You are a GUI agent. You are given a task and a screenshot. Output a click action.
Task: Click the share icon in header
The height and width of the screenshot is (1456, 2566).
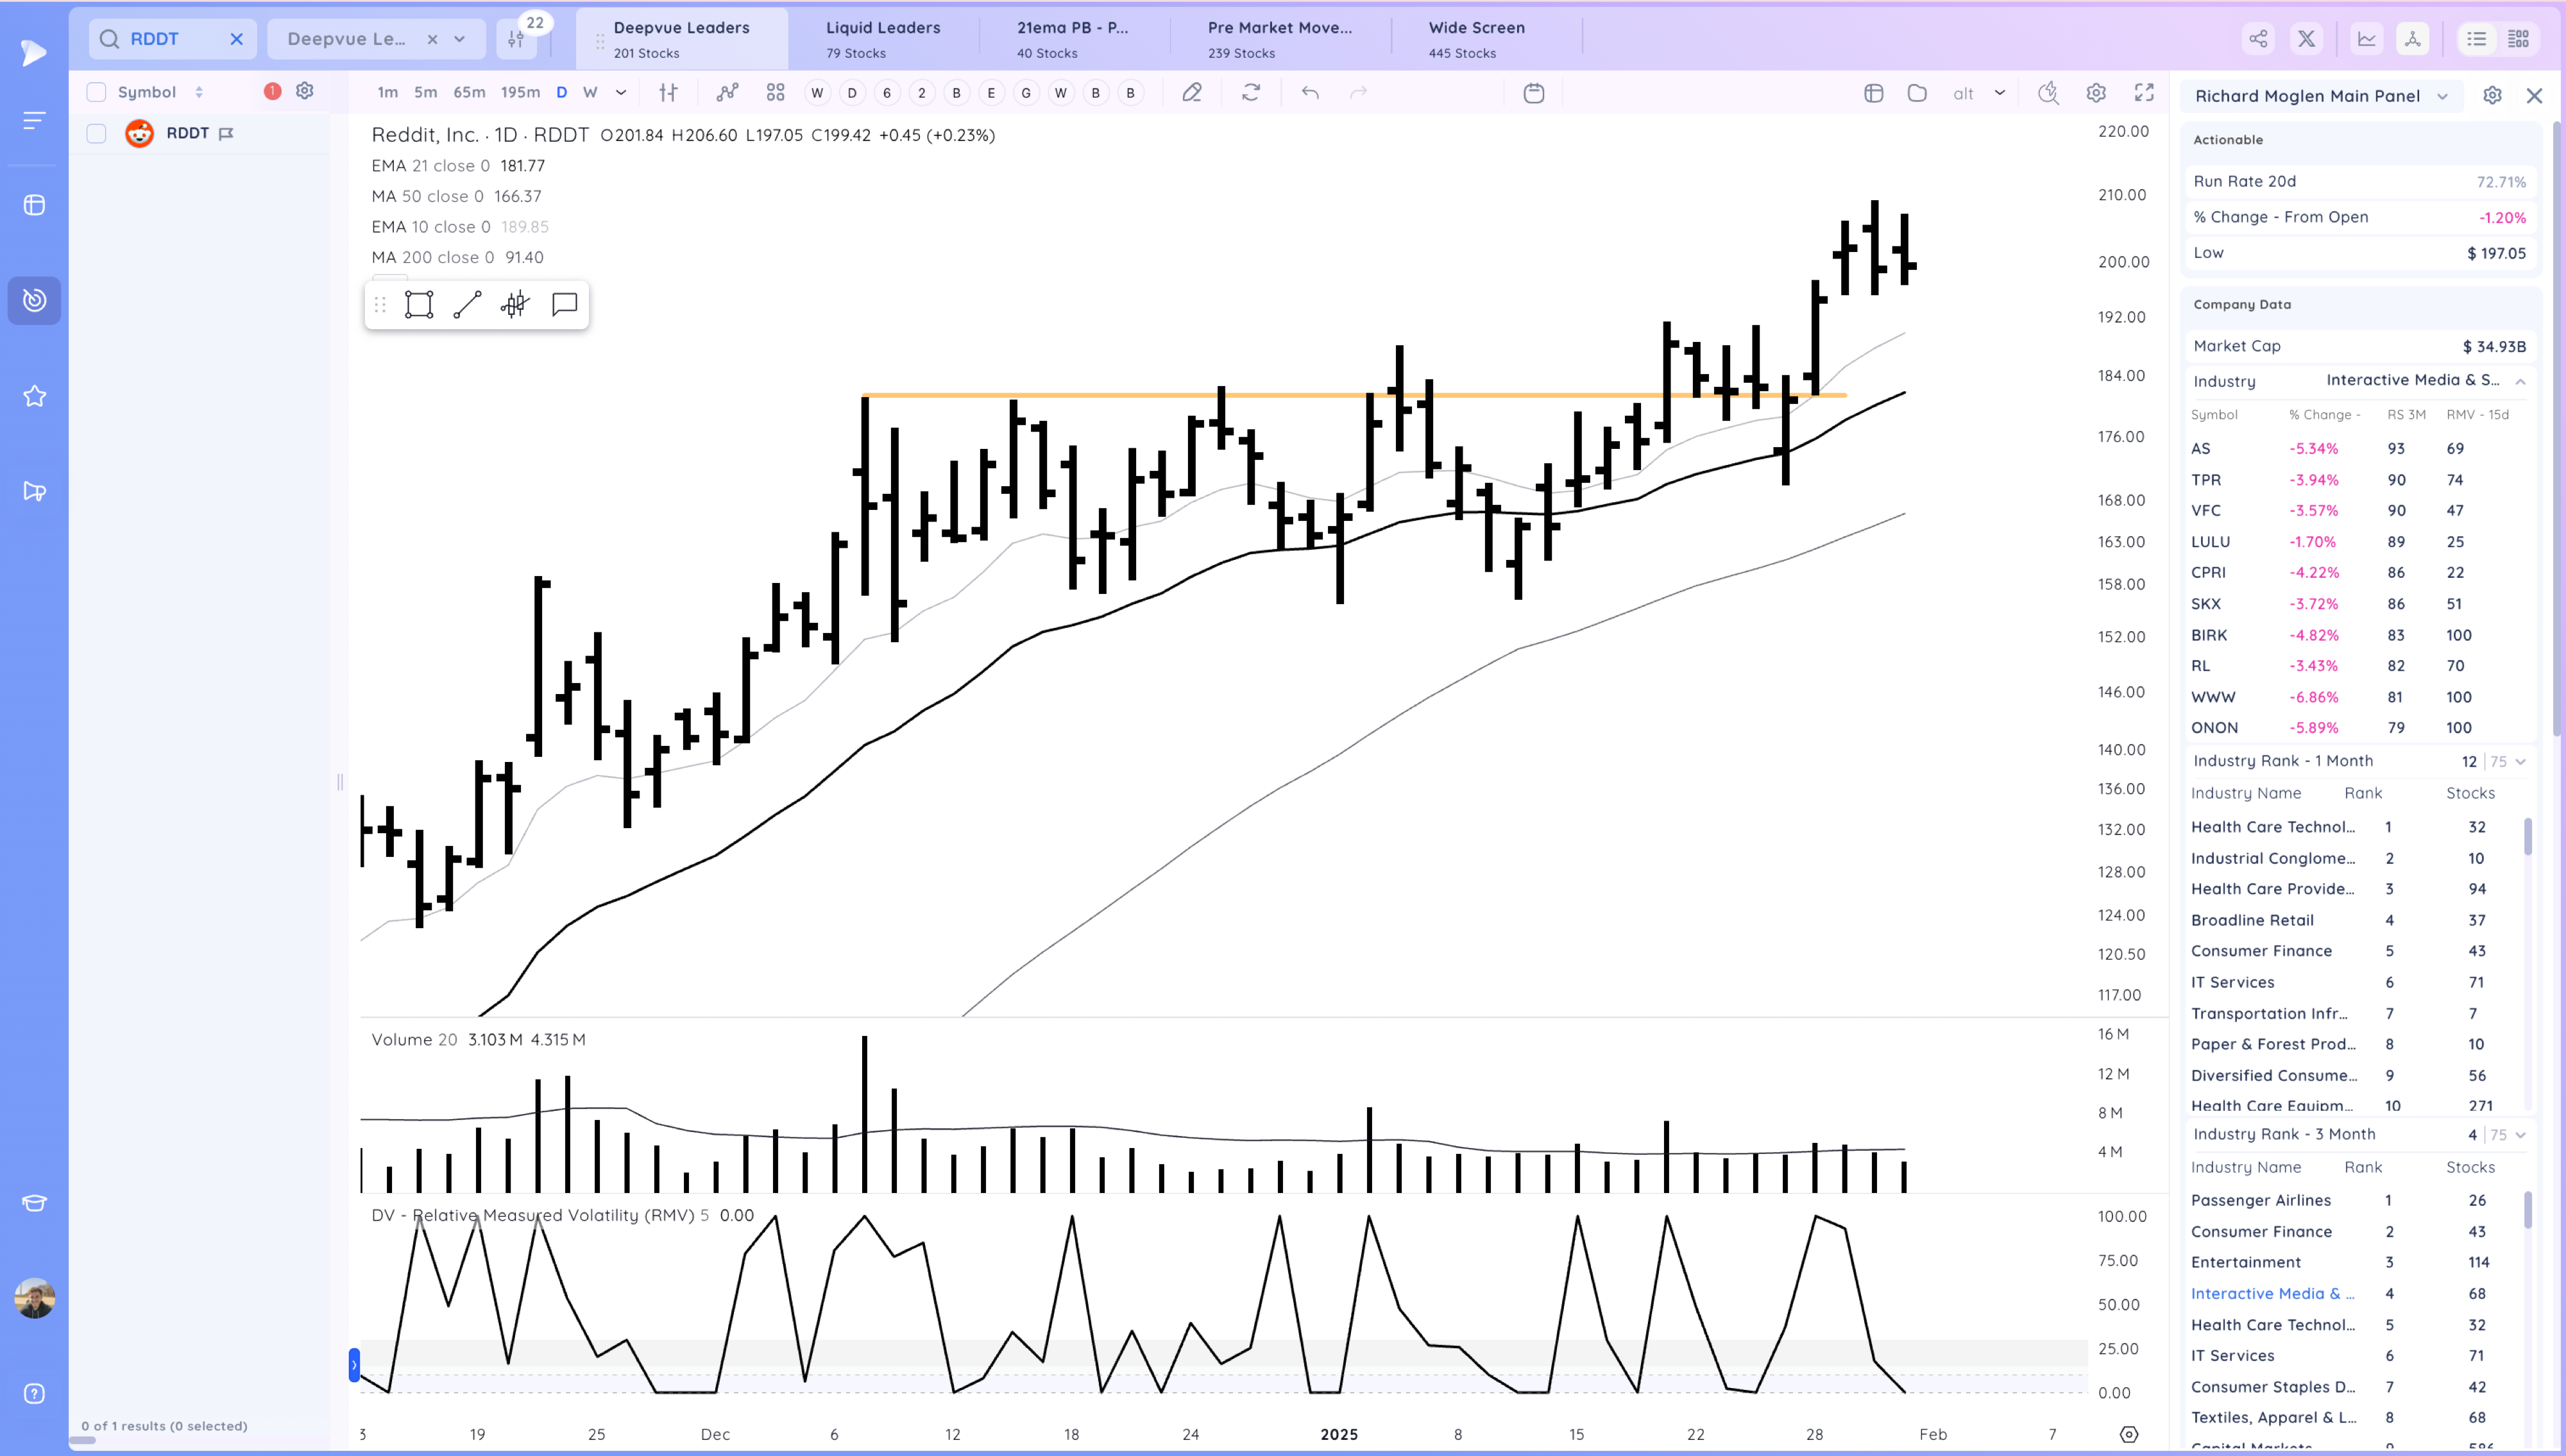[x=2258, y=39]
